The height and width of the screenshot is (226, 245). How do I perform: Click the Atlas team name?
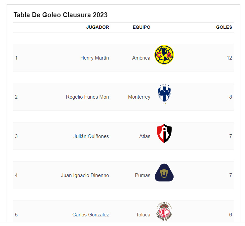pyautogui.click(x=145, y=136)
